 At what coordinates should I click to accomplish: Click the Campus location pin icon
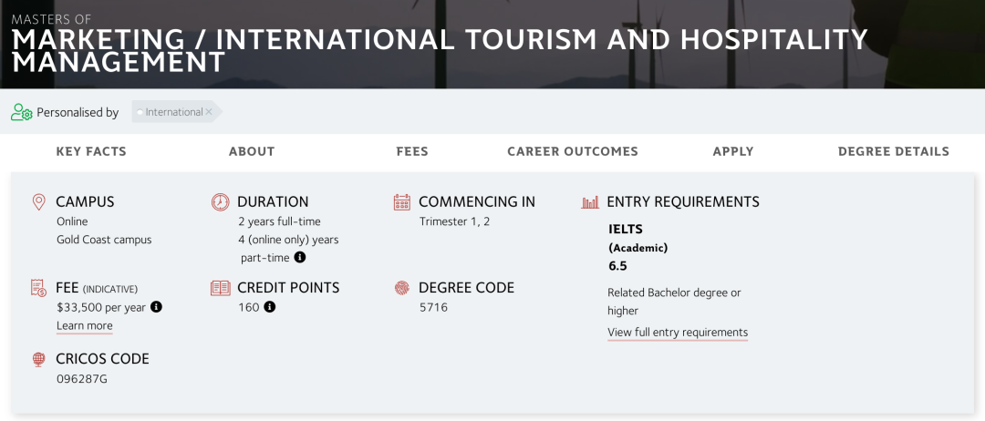pos(38,202)
